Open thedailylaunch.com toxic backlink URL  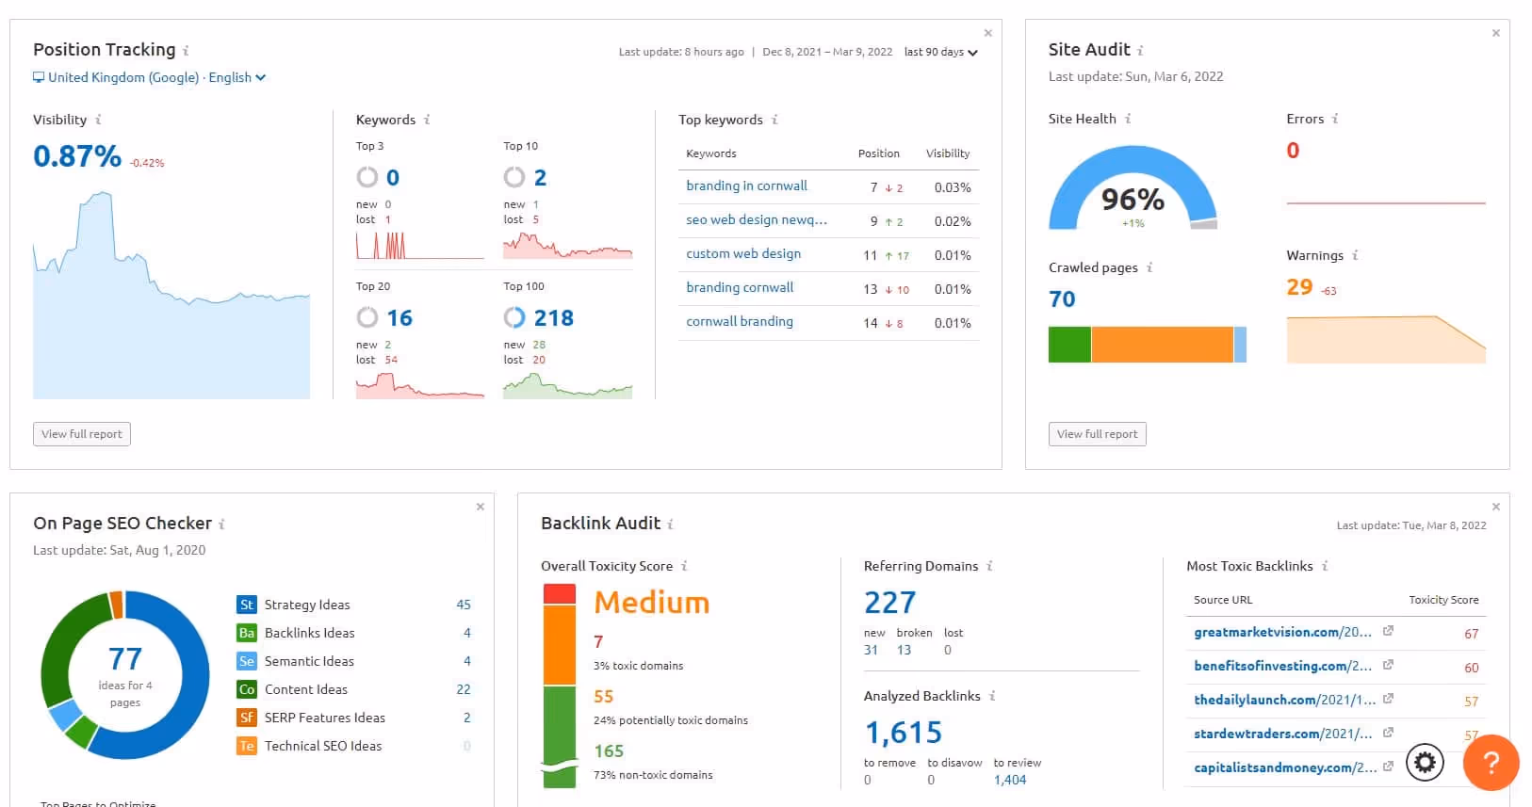tap(1284, 700)
